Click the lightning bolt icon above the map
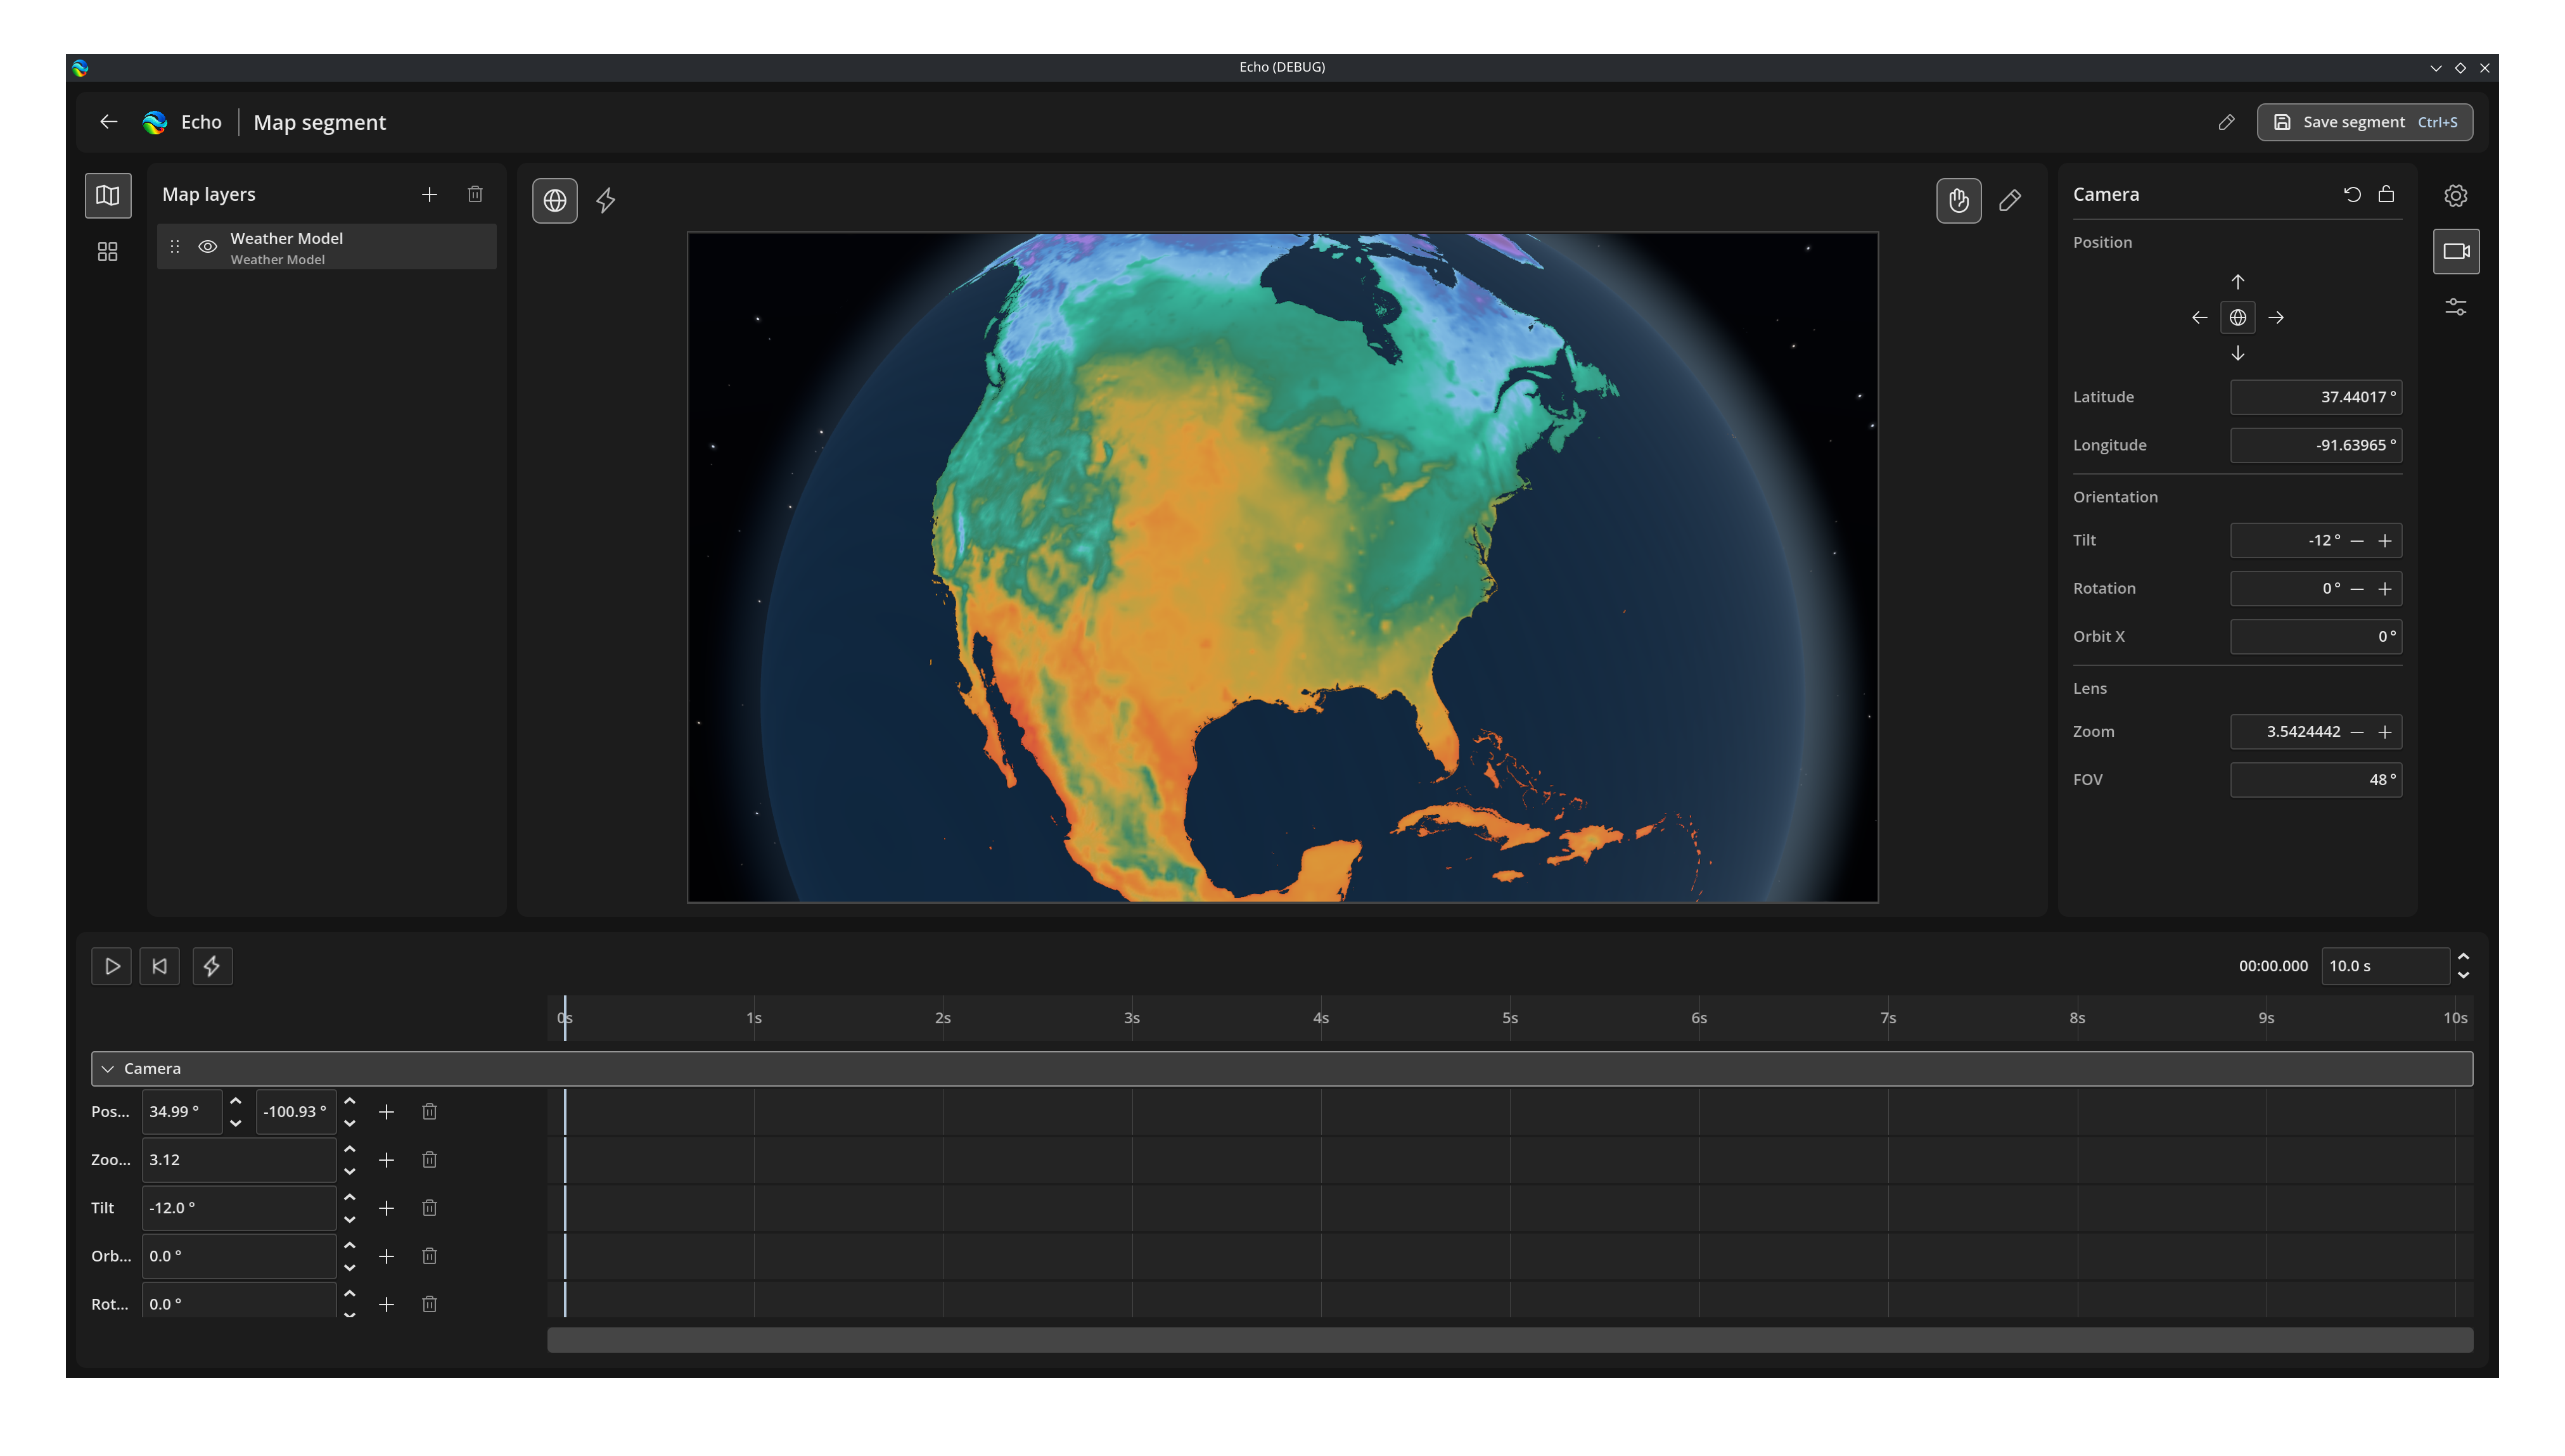 (606, 201)
